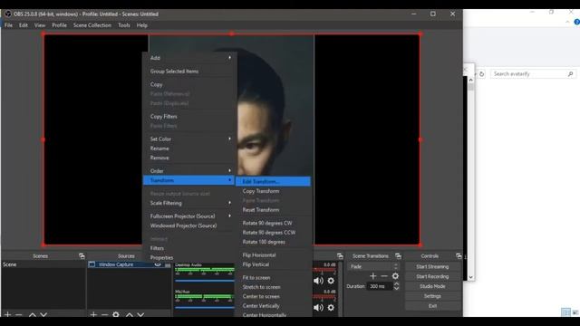Pop out the Scenes dock
Viewport: 580px width, 326px height.
click(82, 256)
